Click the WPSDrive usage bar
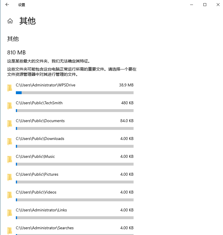 pyautogui.click(x=75, y=93)
